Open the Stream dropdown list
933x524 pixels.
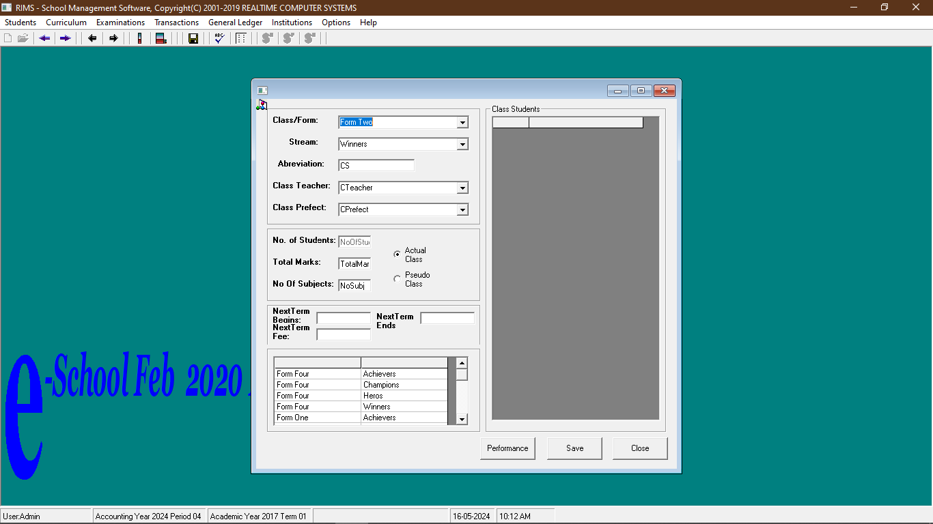(x=462, y=145)
